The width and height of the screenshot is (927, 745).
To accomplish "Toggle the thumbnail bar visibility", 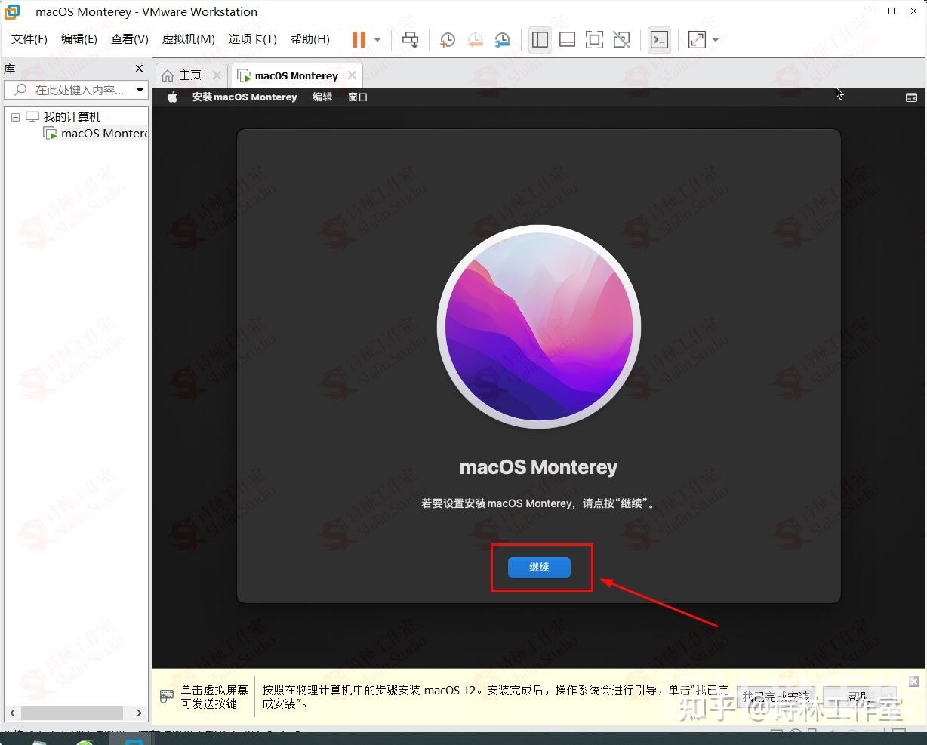I will pos(567,39).
